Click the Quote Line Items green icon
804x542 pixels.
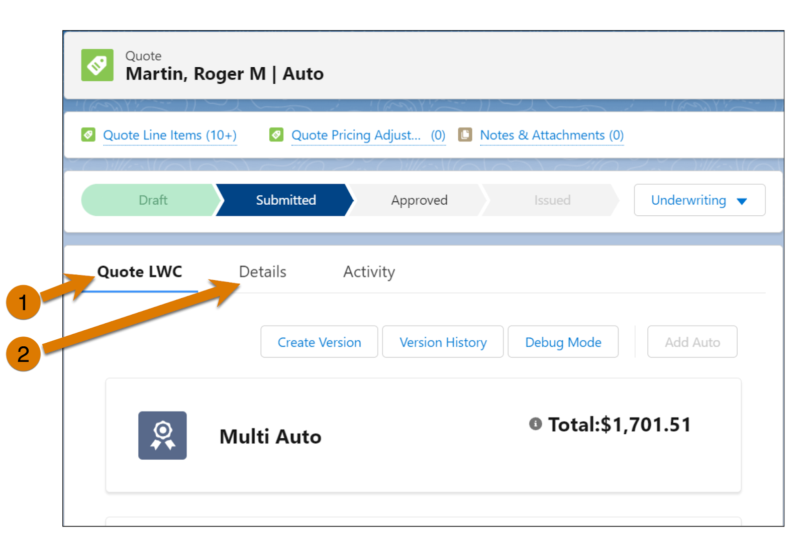click(88, 135)
